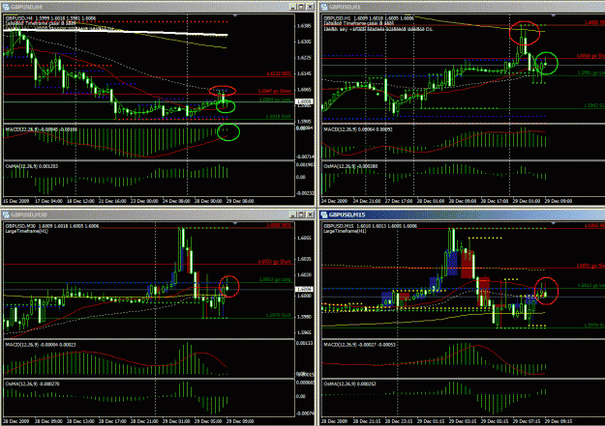Click the 1.6004 go Long label in H4
The height and width of the screenshot is (426, 605).
(275, 99)
